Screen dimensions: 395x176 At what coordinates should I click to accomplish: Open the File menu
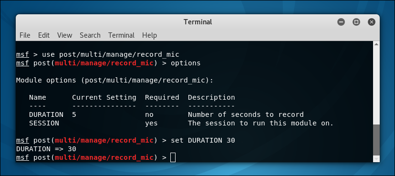(25, 35)
